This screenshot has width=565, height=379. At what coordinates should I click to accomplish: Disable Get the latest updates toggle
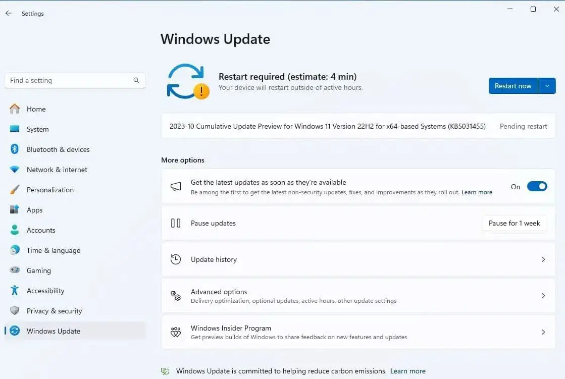click(x=537, y=186)
